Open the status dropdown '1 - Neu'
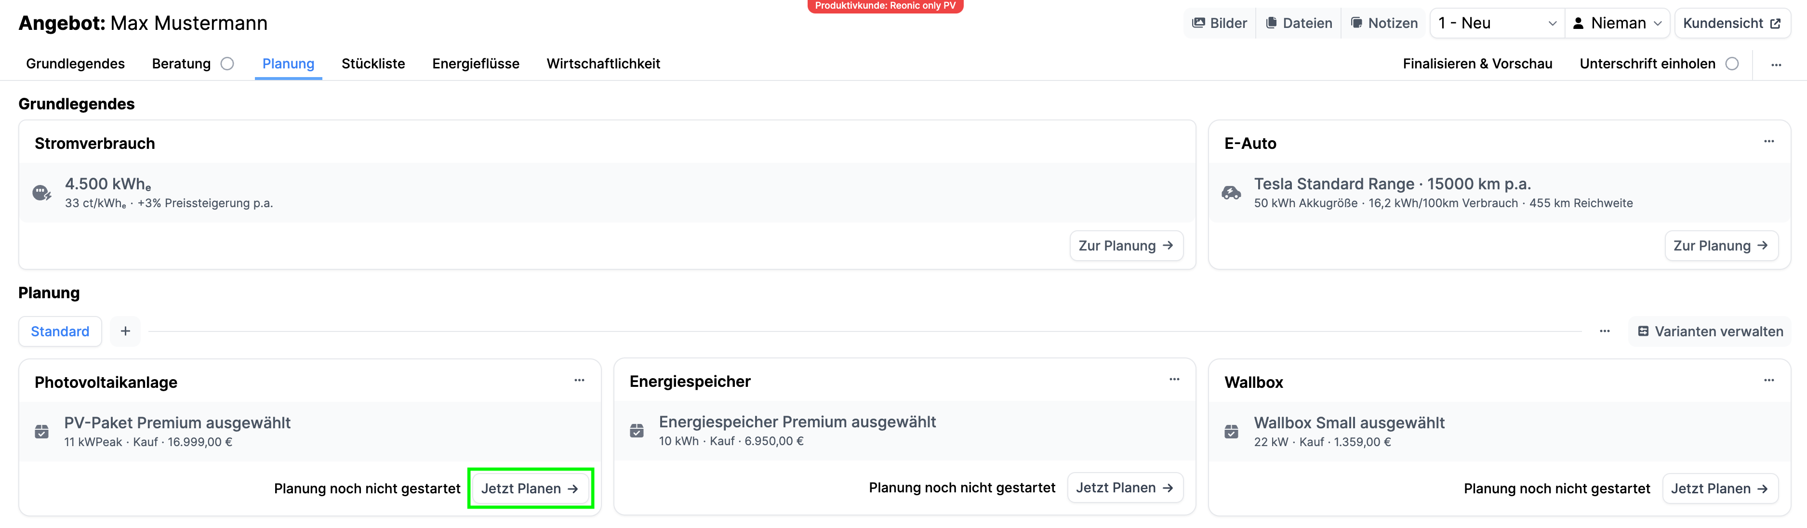 [1496, 23]
